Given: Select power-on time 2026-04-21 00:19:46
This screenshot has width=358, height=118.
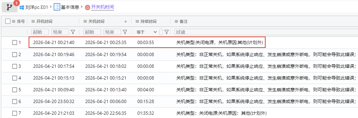Looking at the screenshot, I should tap(54, 54).
